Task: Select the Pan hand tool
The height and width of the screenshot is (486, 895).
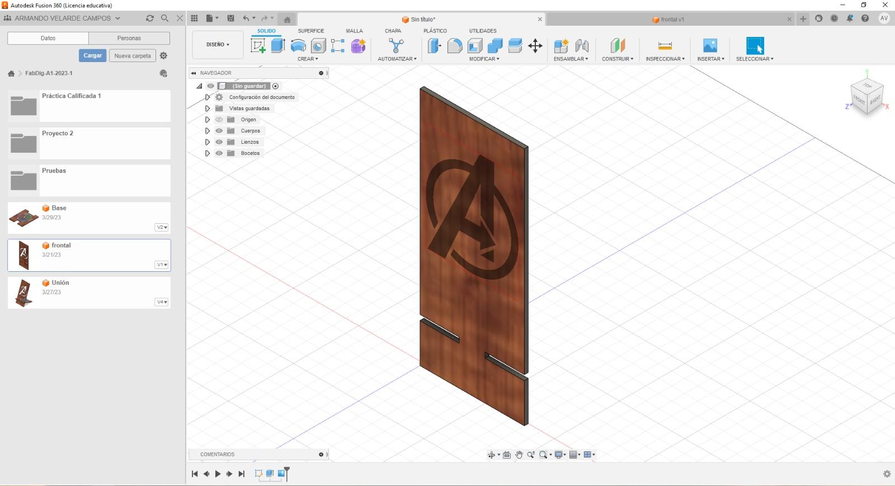Action: (x=519, y=455)
